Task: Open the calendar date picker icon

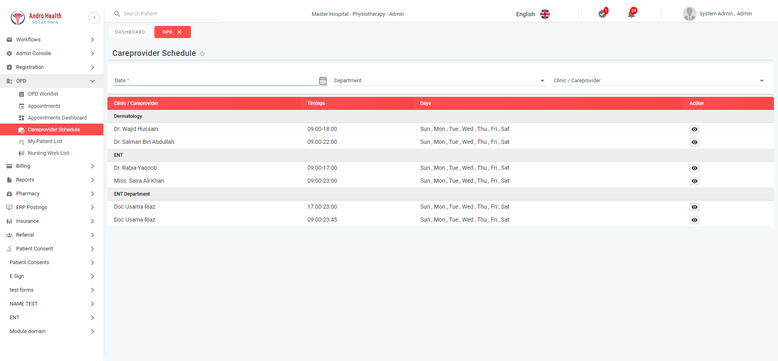Action: click(323, 81)
